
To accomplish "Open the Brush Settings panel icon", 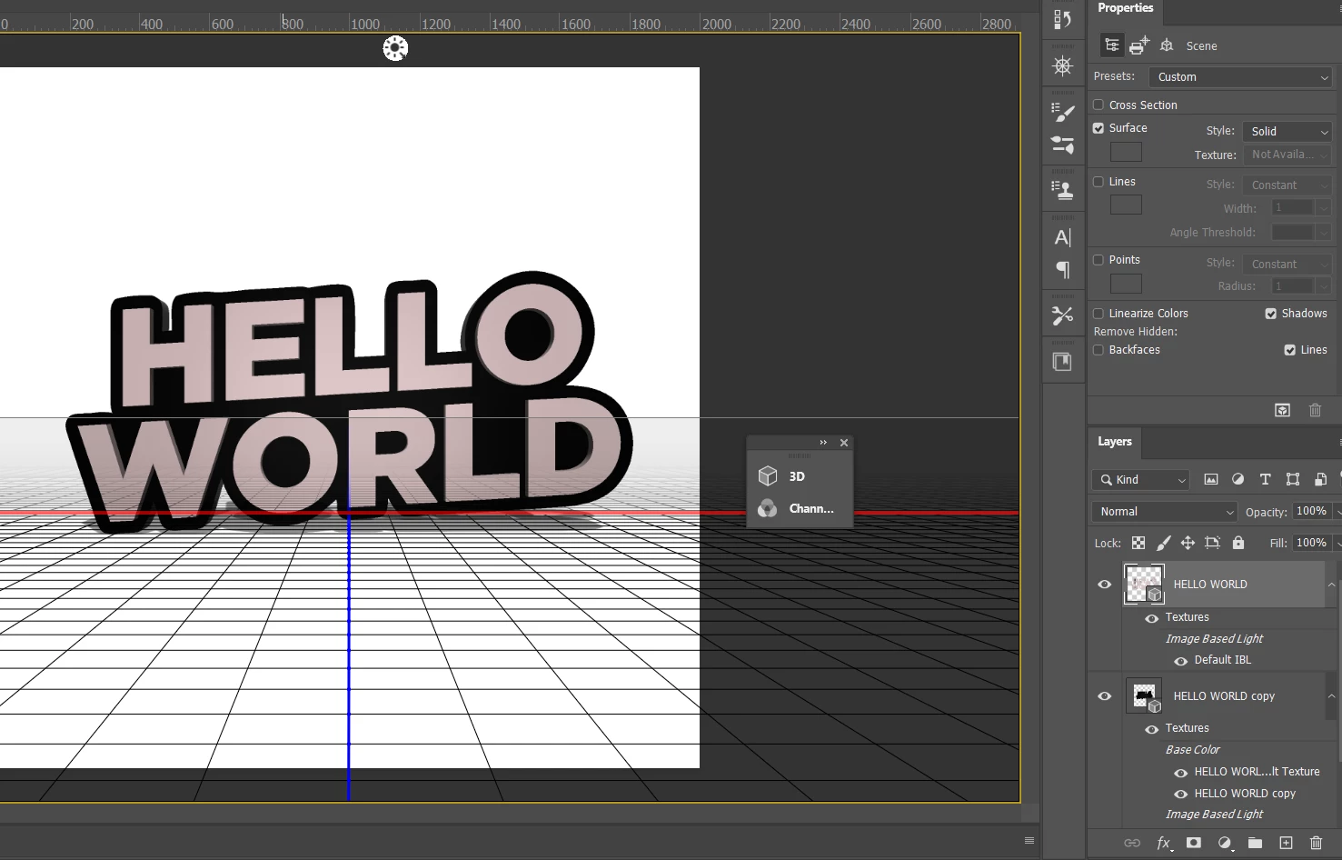I will tap(1062, 145).
